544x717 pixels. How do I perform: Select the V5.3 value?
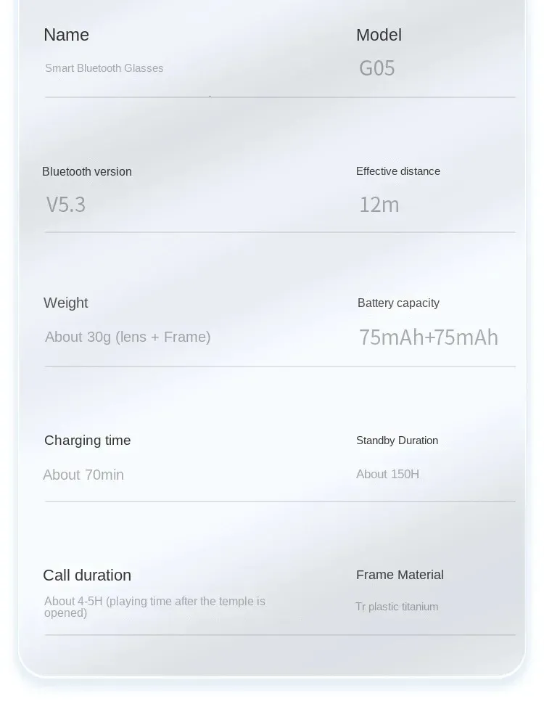[x=66, y=205]
